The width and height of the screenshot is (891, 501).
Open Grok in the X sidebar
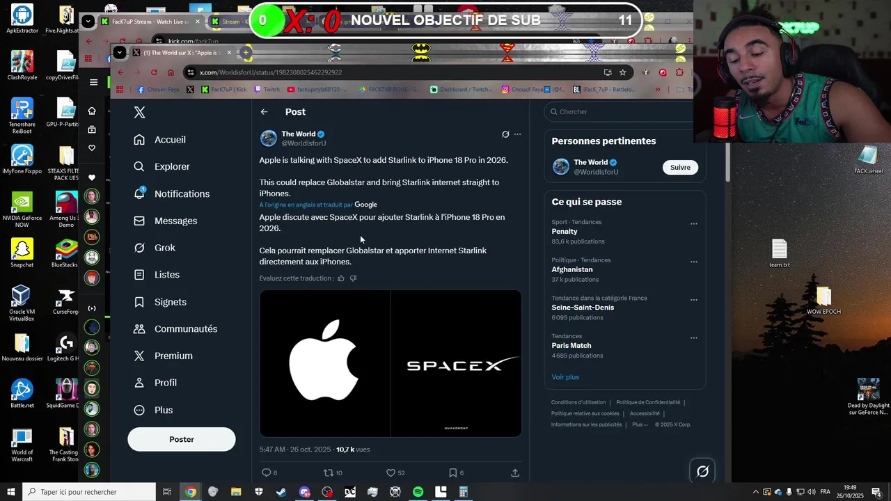coord(154,248)
